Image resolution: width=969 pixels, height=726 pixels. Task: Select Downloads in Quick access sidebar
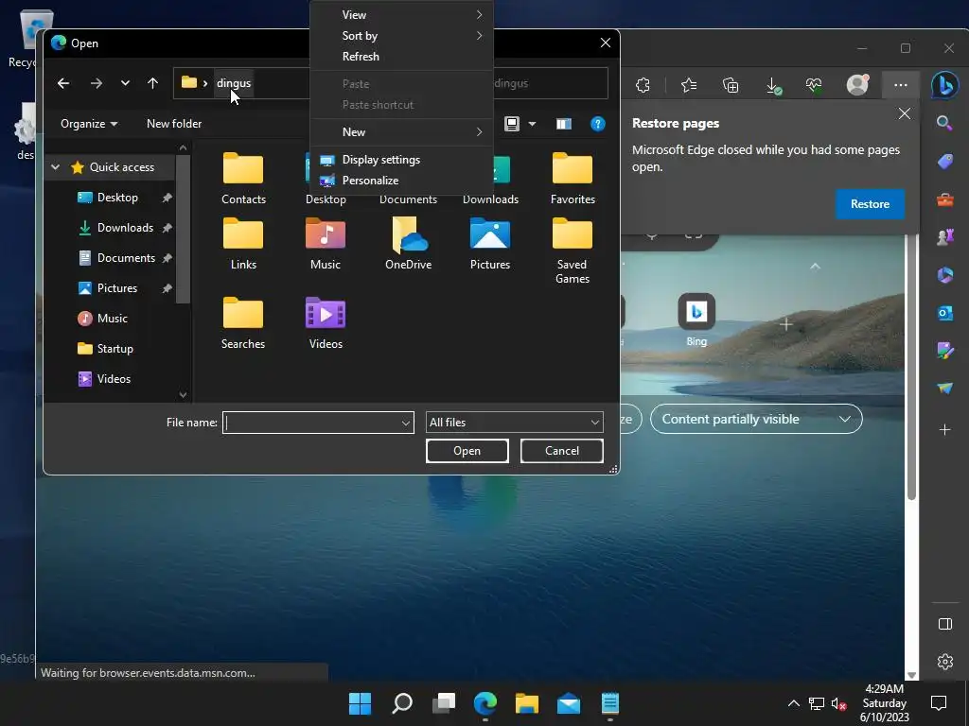(125, 228)
